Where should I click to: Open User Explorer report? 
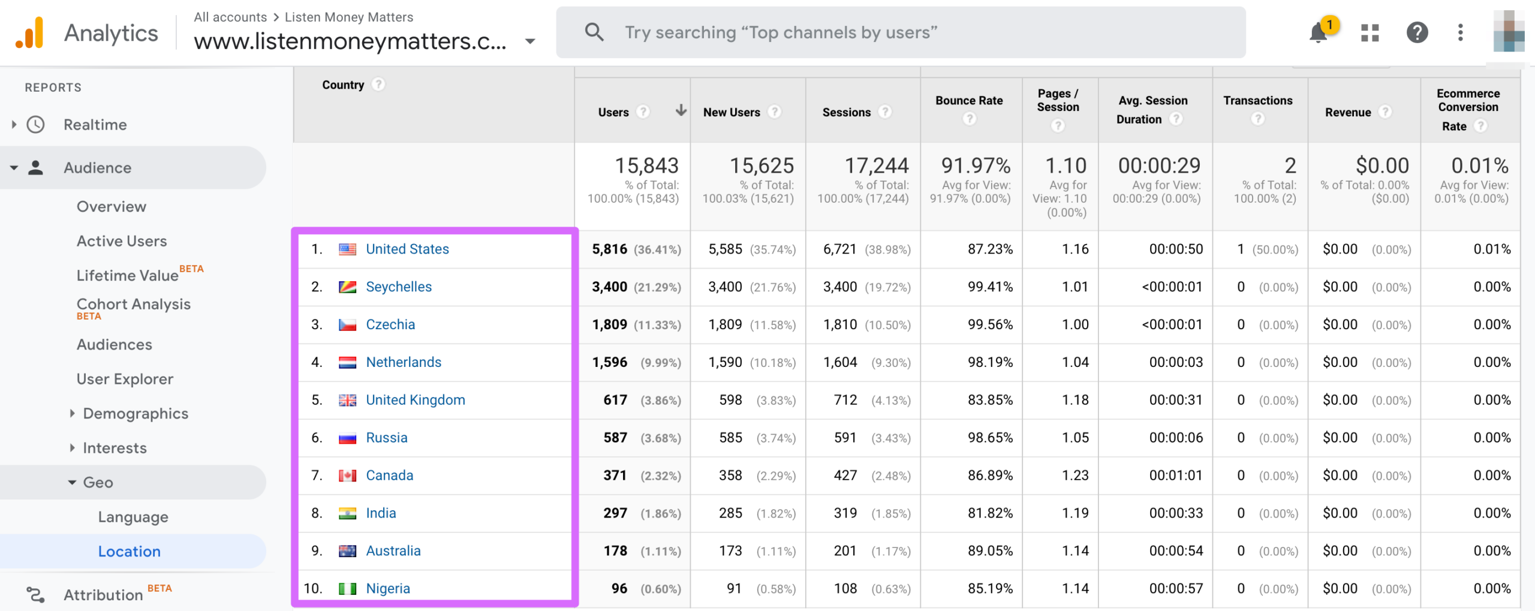(125, 379)
